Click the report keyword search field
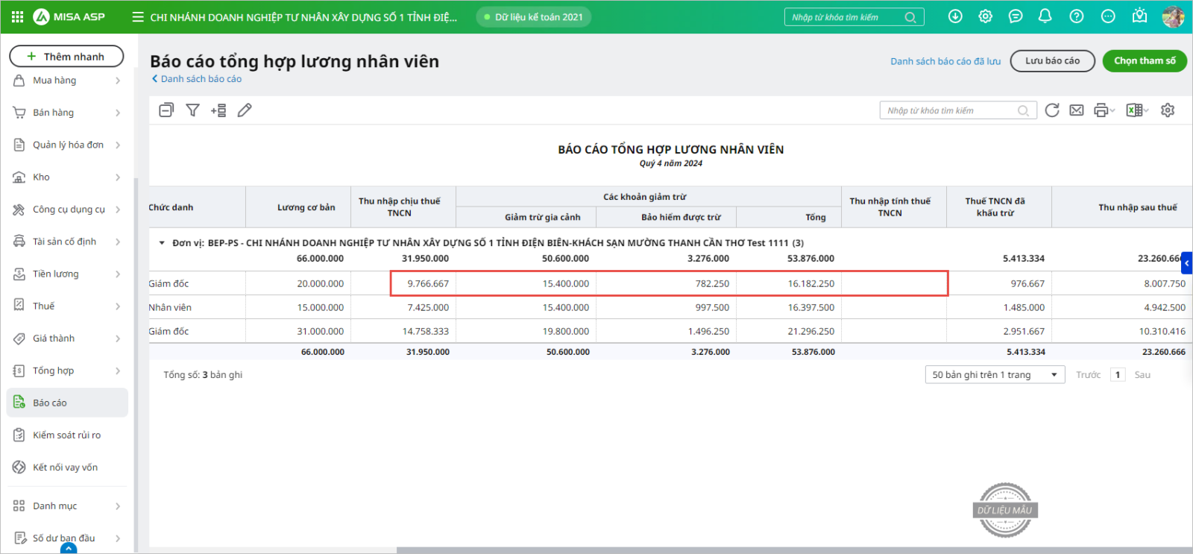 (950, 110)
